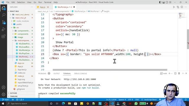Viewport: 189px width, 106px height.
Task: Open the File menu
Action: coord(8,2)
